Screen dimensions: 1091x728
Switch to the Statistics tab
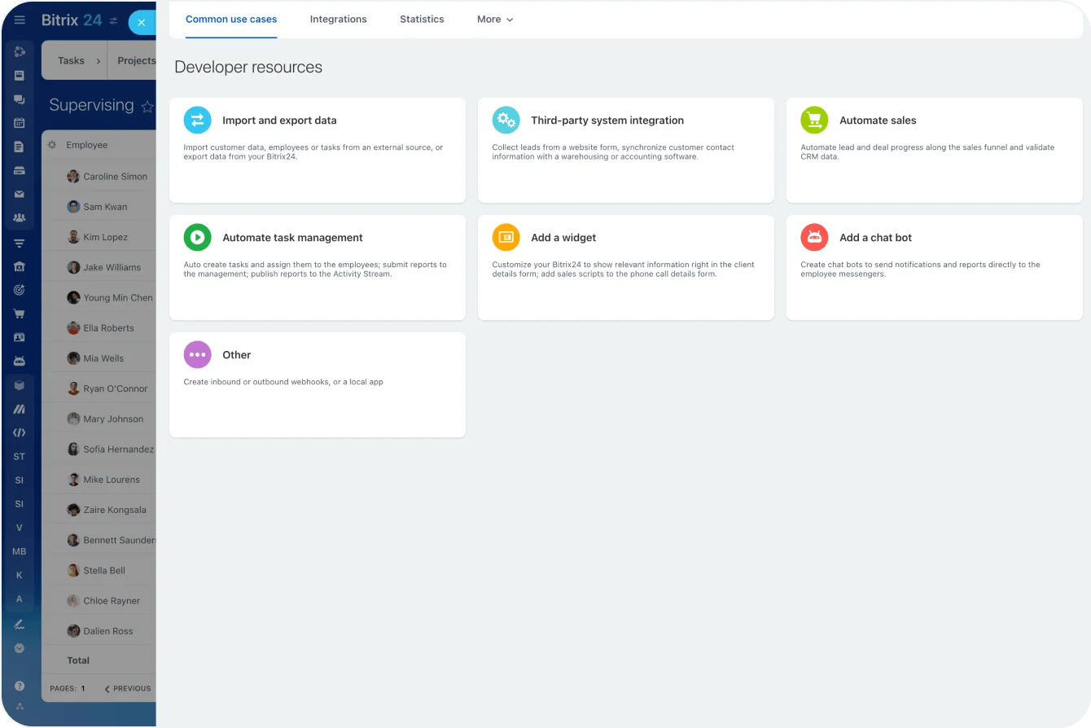pos(422,20)
